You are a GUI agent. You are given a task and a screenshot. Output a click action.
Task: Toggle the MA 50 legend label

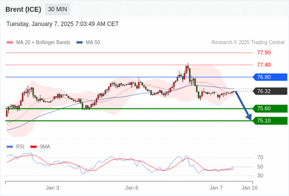(x=93, y=42)
